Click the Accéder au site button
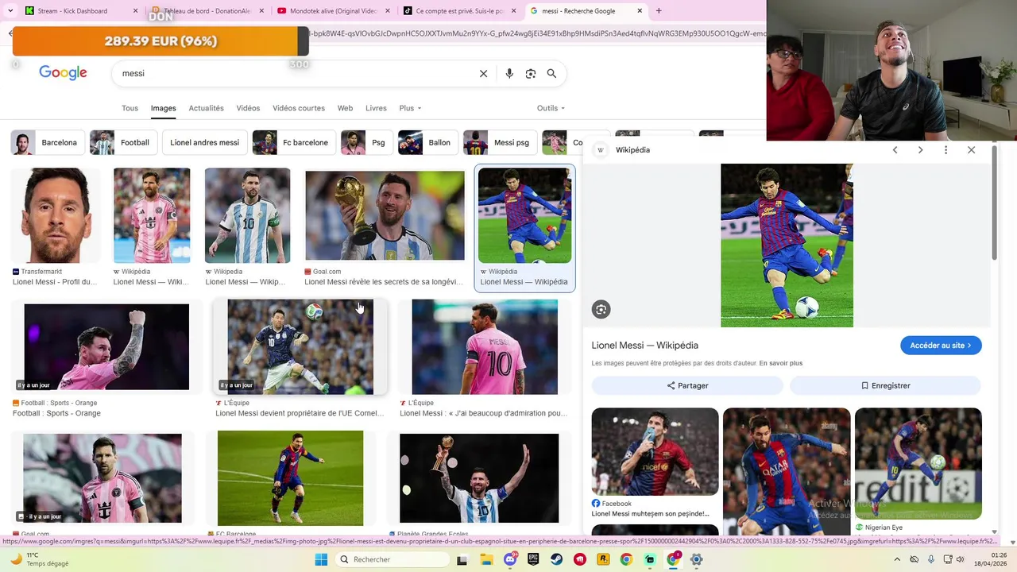Screen dimensions: 1017x572 pyautogui.click(x=941, y=346)
